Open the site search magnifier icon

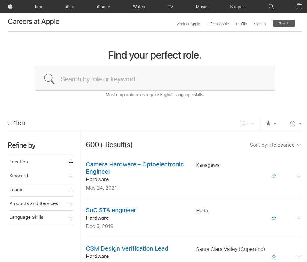(271, 7)
